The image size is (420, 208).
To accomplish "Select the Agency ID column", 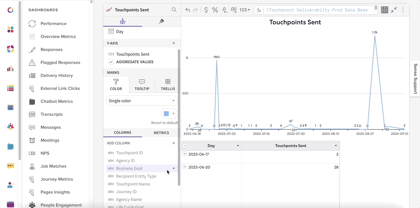I will 125,161.
